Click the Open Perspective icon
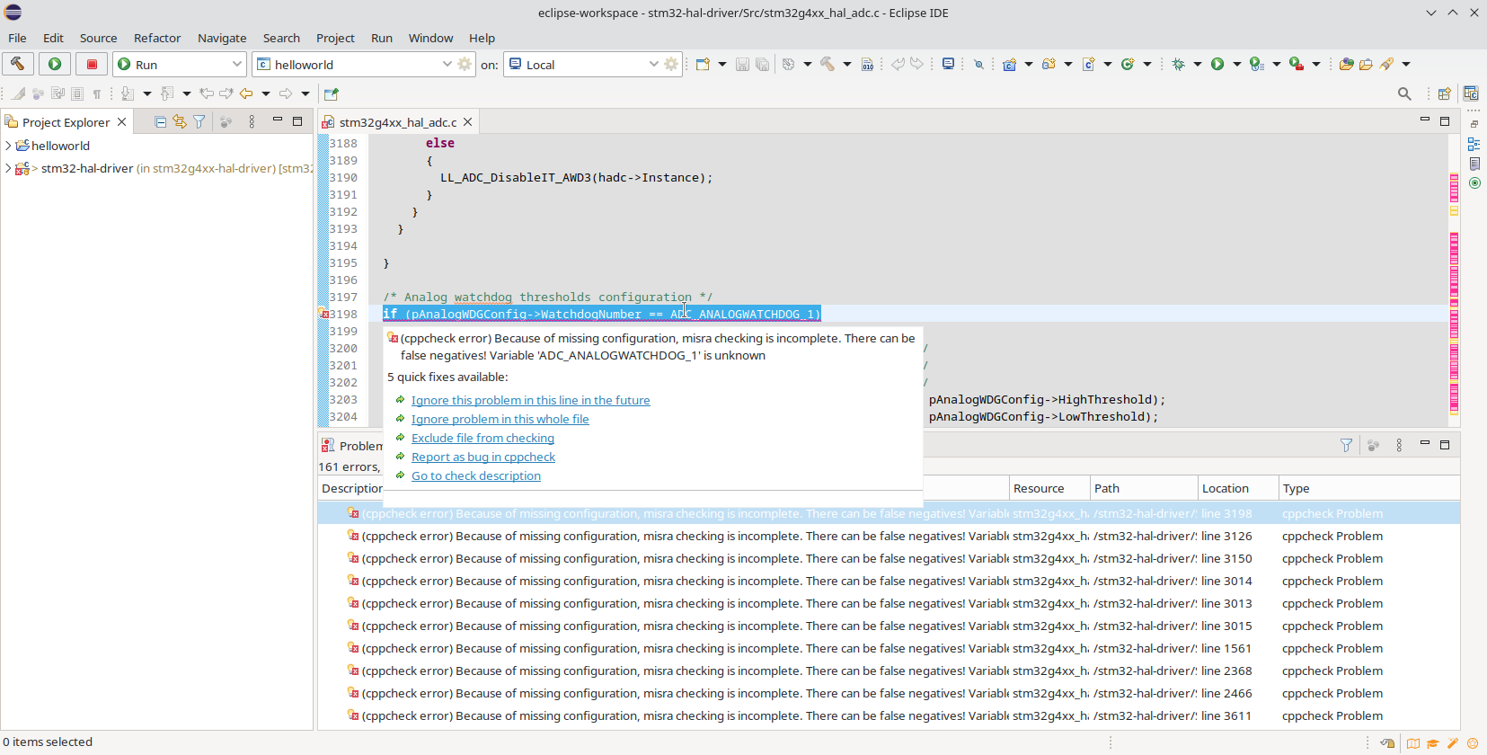The height and width of the screenshot is (755, 1487). [1445, 93]
